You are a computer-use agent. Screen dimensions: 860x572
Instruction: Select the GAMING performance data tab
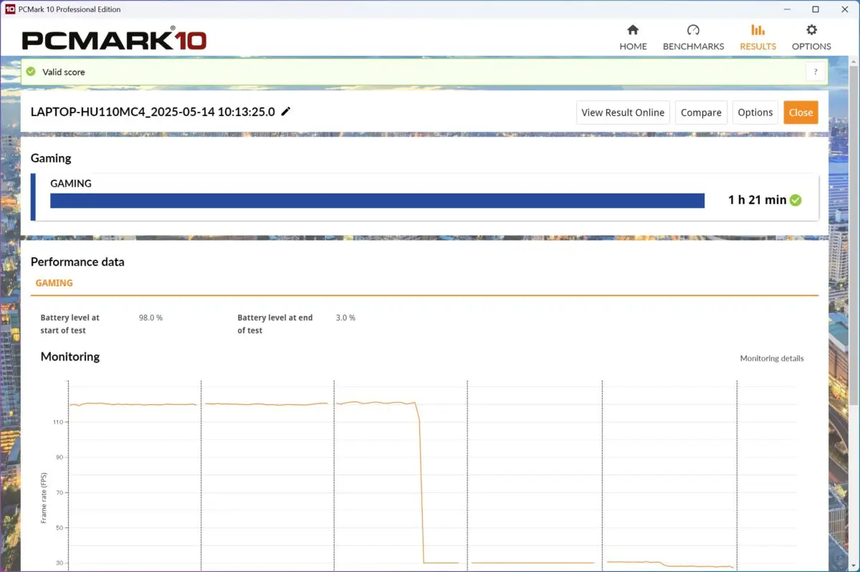coord(54,283)
